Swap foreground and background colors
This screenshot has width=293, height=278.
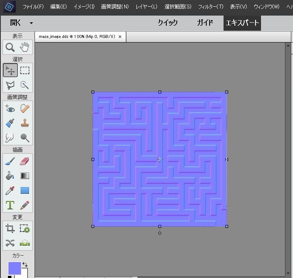24,265
